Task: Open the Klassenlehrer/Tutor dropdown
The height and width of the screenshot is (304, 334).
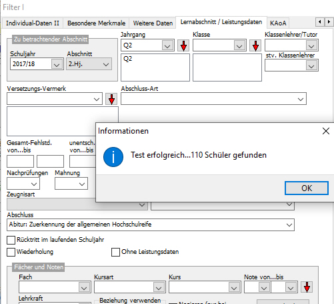Action: click(311, 45)
